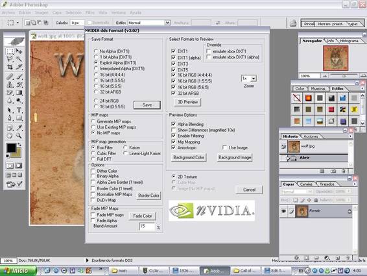
Task: Click the lock icon on Fondo layer
Action: point(349,211)
